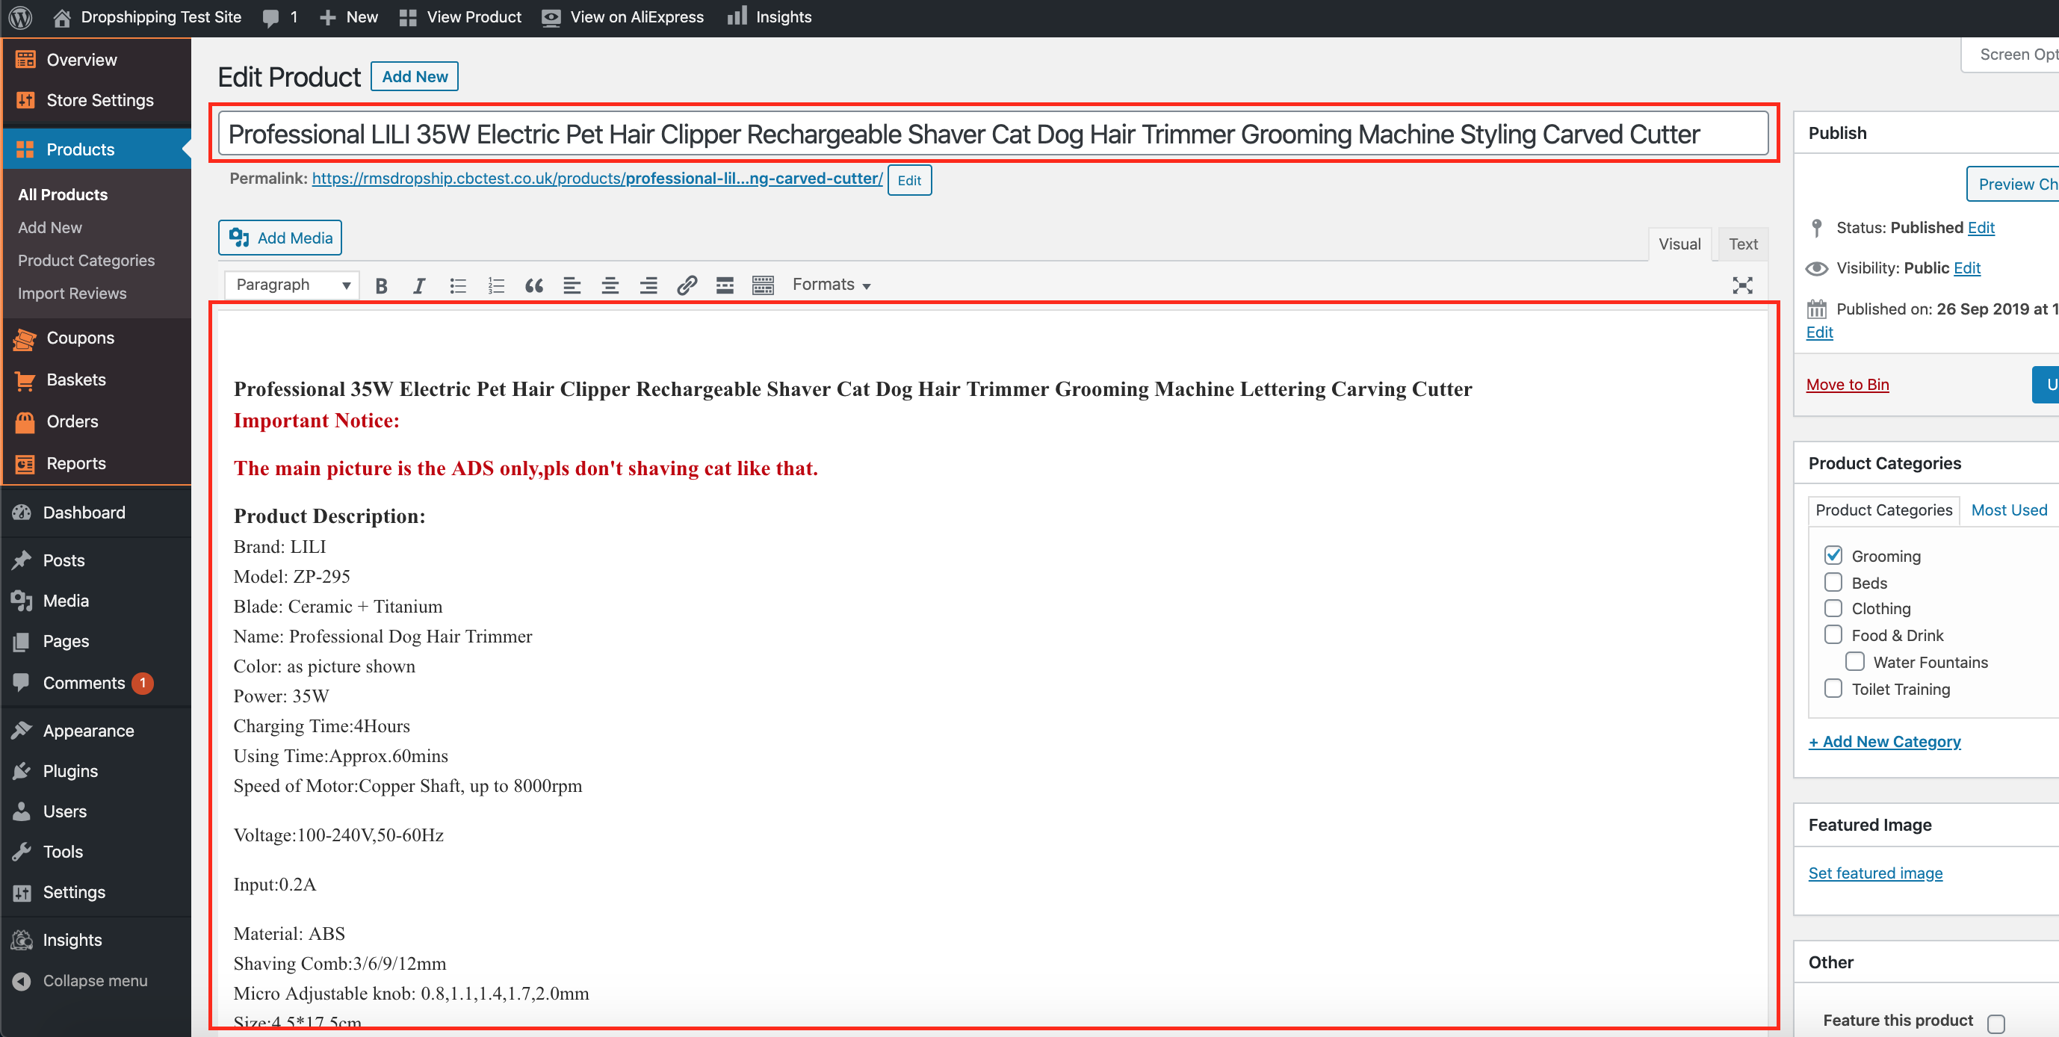This screenshot has height=1037, width=2059.
Task: Apply italic formatting from the toolbar
Action: [419, 285]
